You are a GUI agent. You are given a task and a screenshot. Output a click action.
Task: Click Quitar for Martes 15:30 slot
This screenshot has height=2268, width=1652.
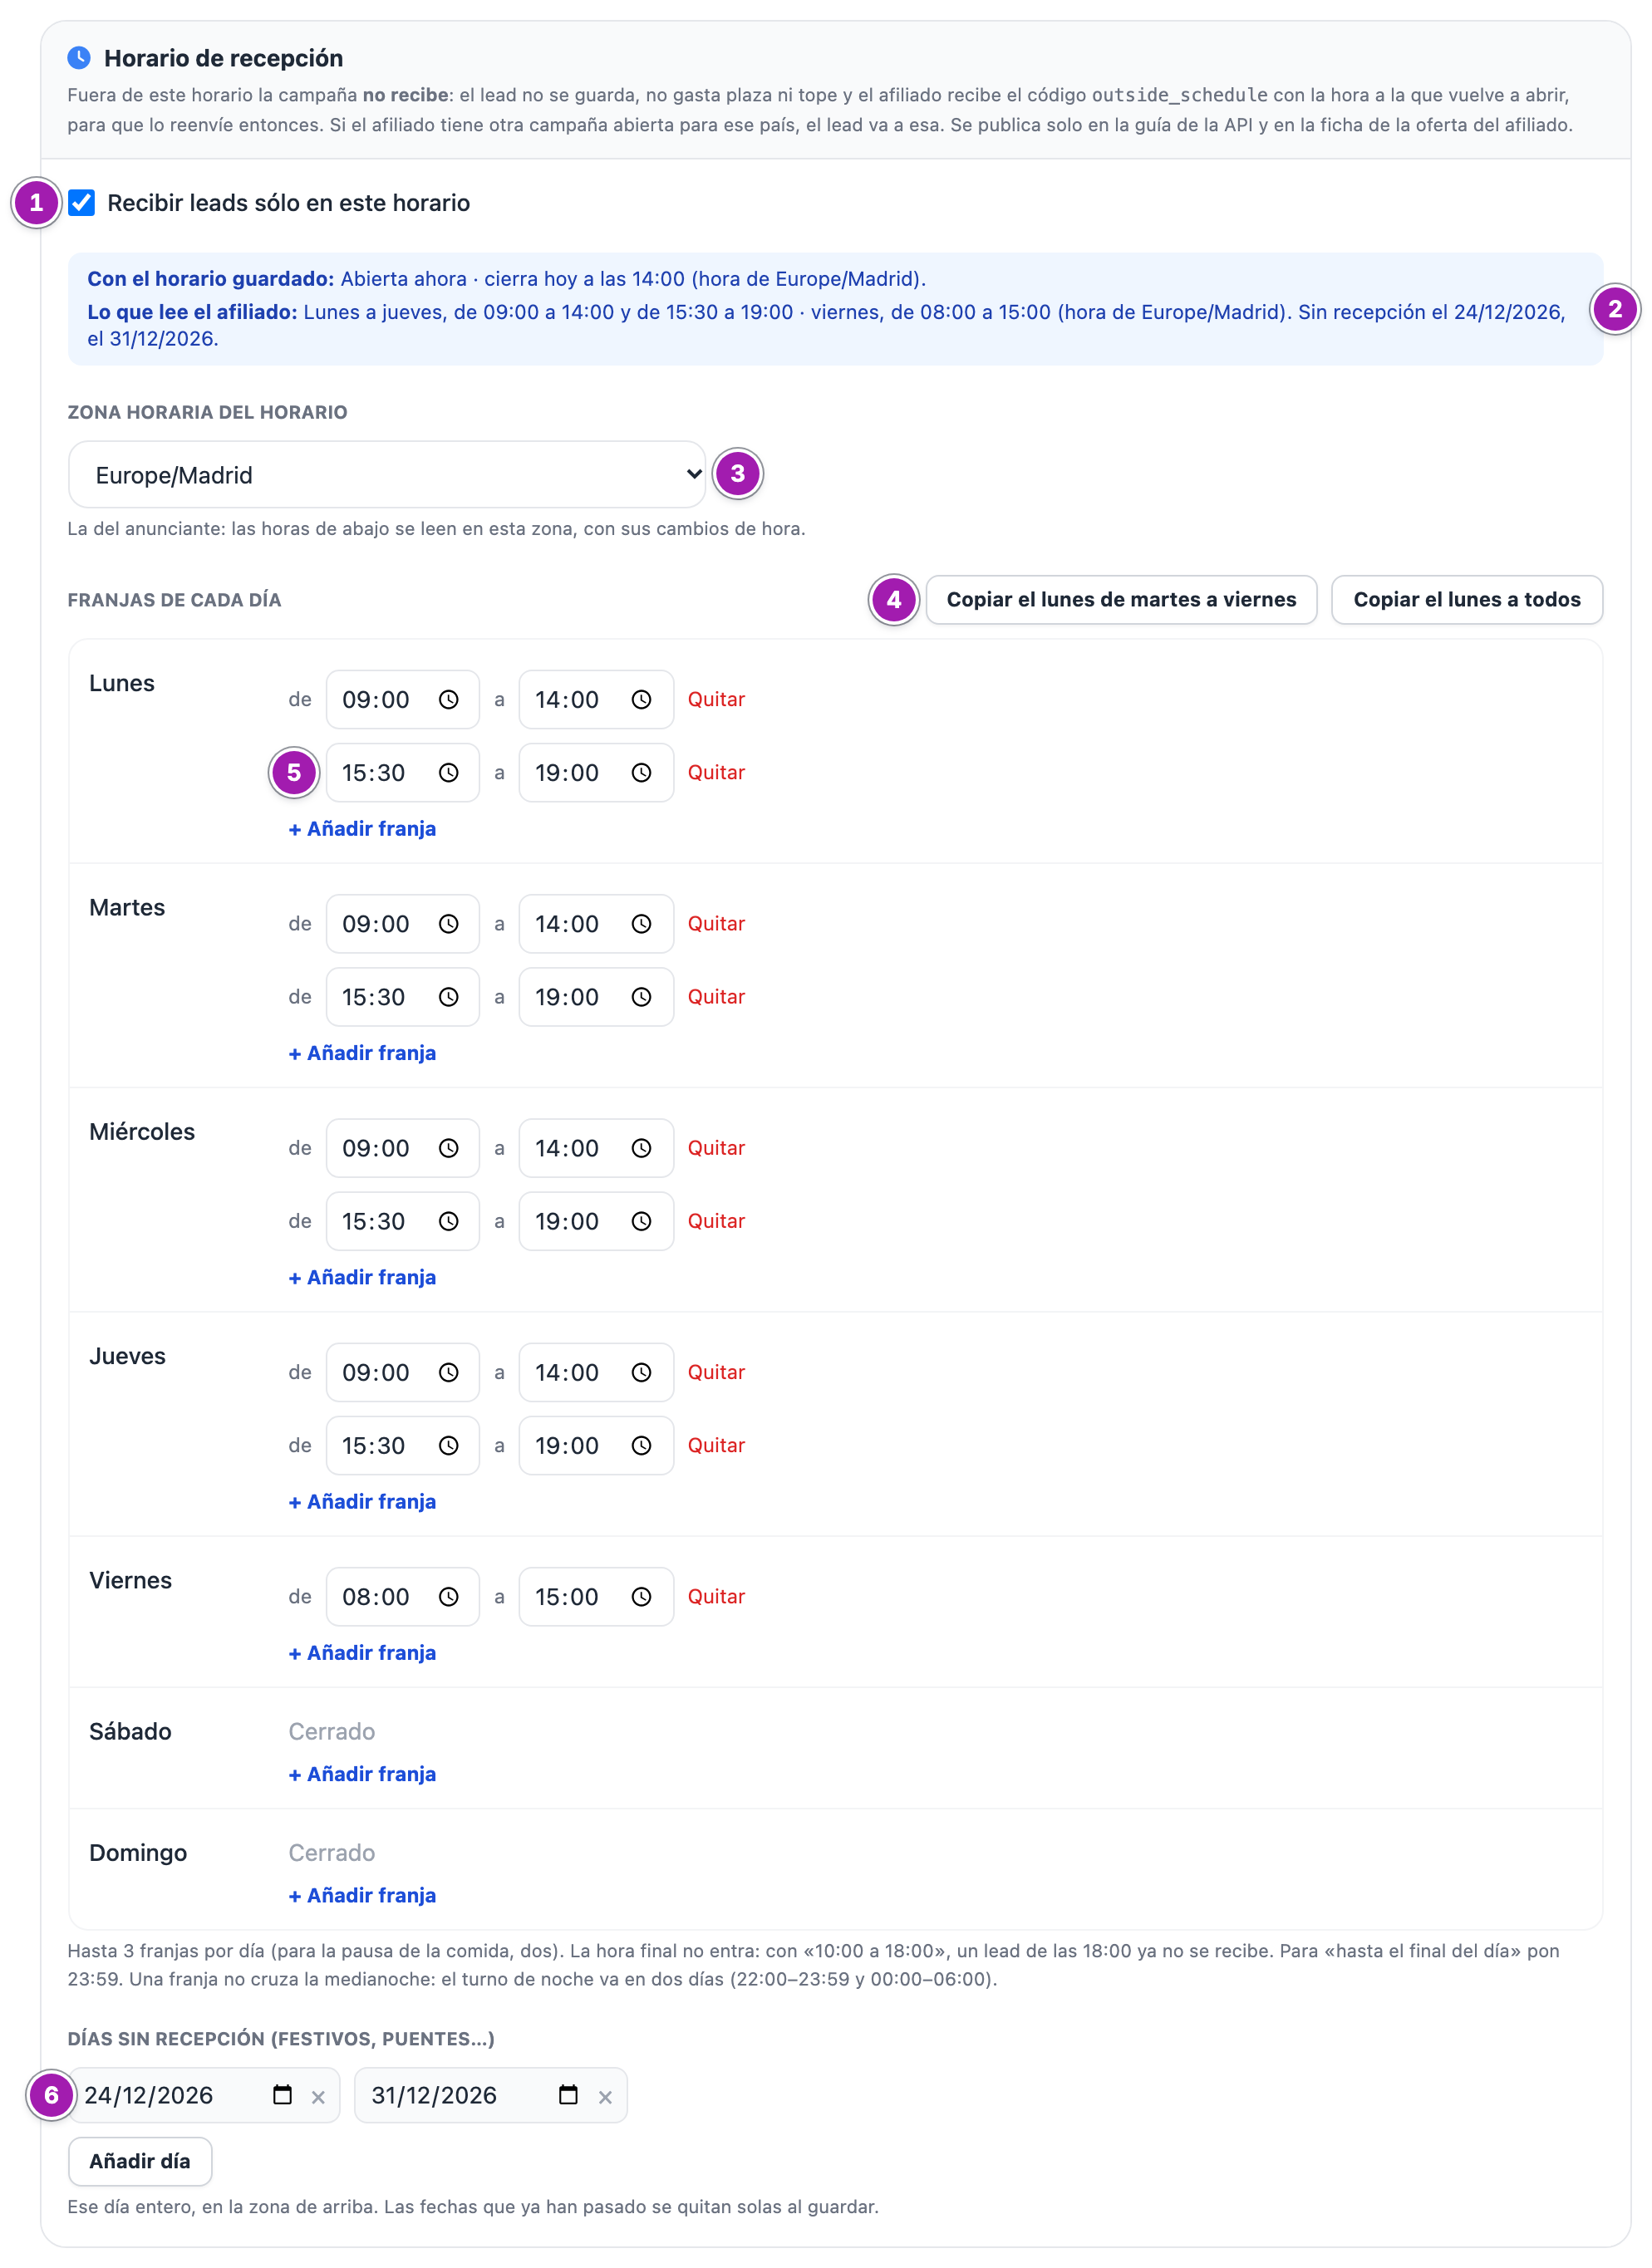point(716,997)
